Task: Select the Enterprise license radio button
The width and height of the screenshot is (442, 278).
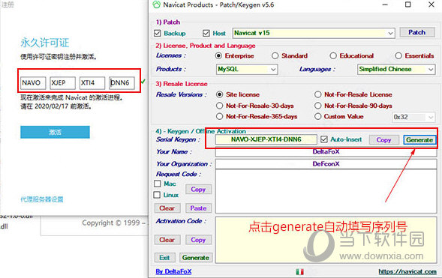Action: 218,55
